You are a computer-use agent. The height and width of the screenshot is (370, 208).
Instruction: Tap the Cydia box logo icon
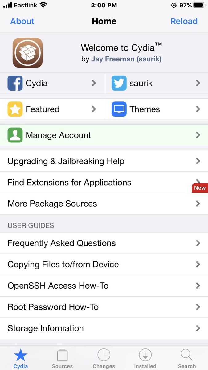[x=27, y=53]
